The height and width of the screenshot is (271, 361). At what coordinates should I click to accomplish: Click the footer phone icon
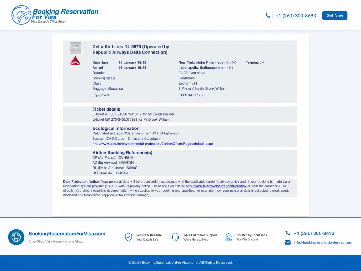(288, 233)
